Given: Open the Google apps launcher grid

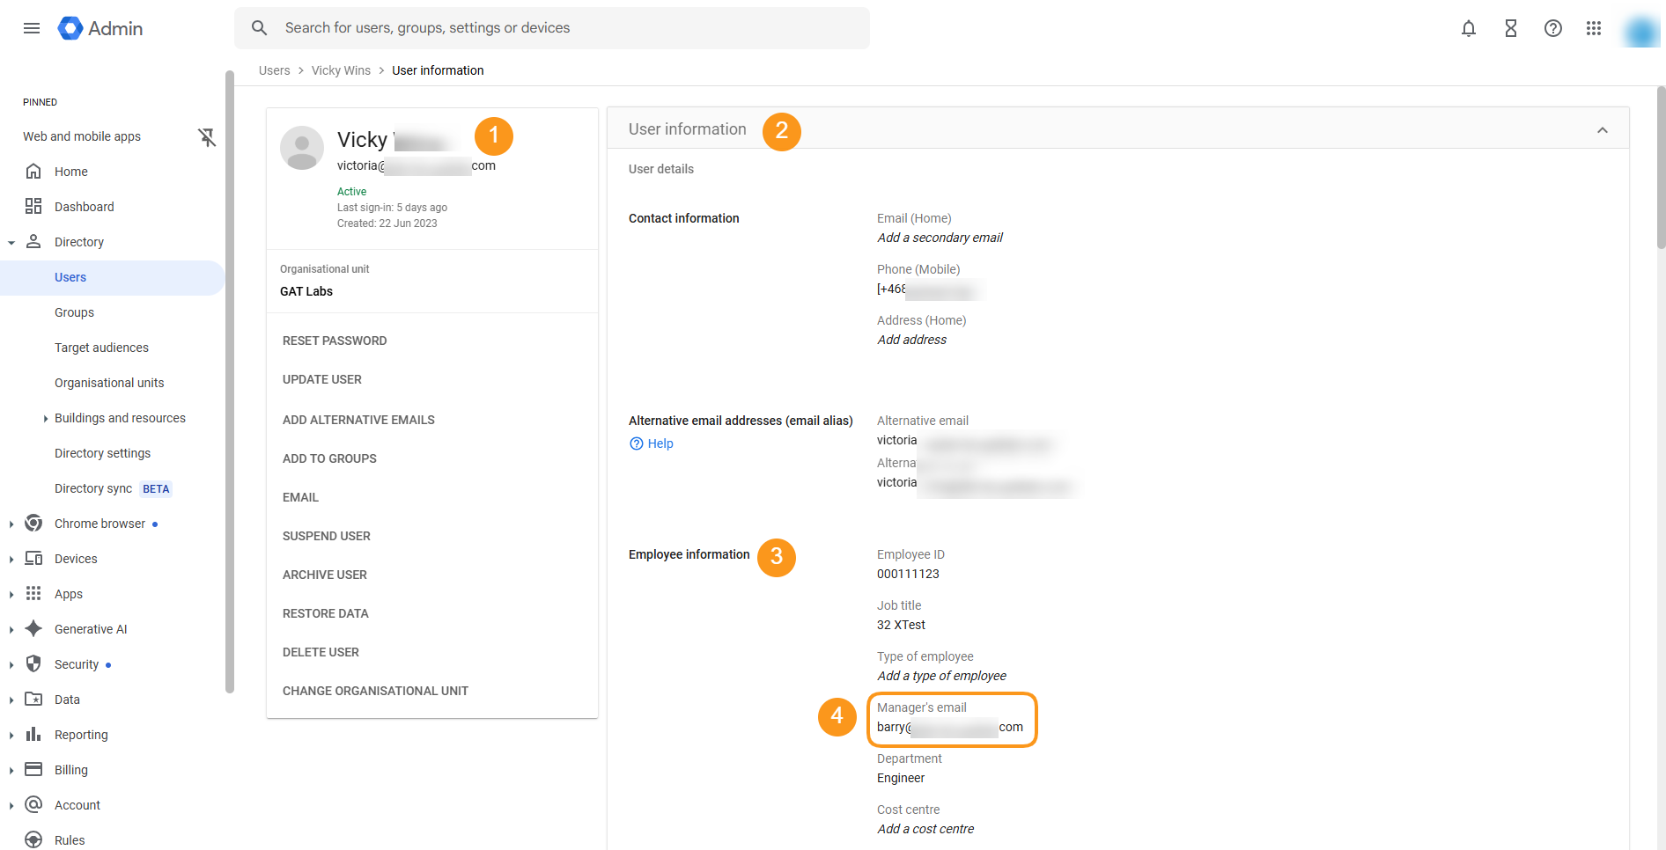Looking at the screenshot, I should click(x=1594, y=28).
